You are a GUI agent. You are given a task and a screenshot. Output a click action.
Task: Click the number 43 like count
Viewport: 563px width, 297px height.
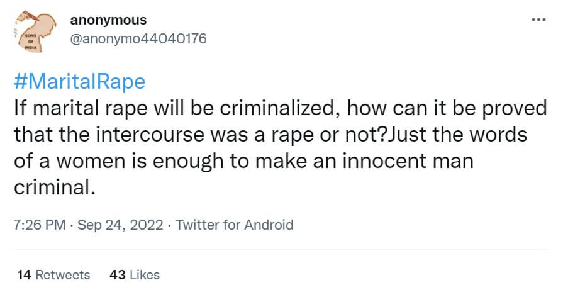[x=116, y=275]
